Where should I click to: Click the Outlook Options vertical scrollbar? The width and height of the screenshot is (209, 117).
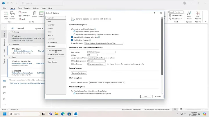162,47
